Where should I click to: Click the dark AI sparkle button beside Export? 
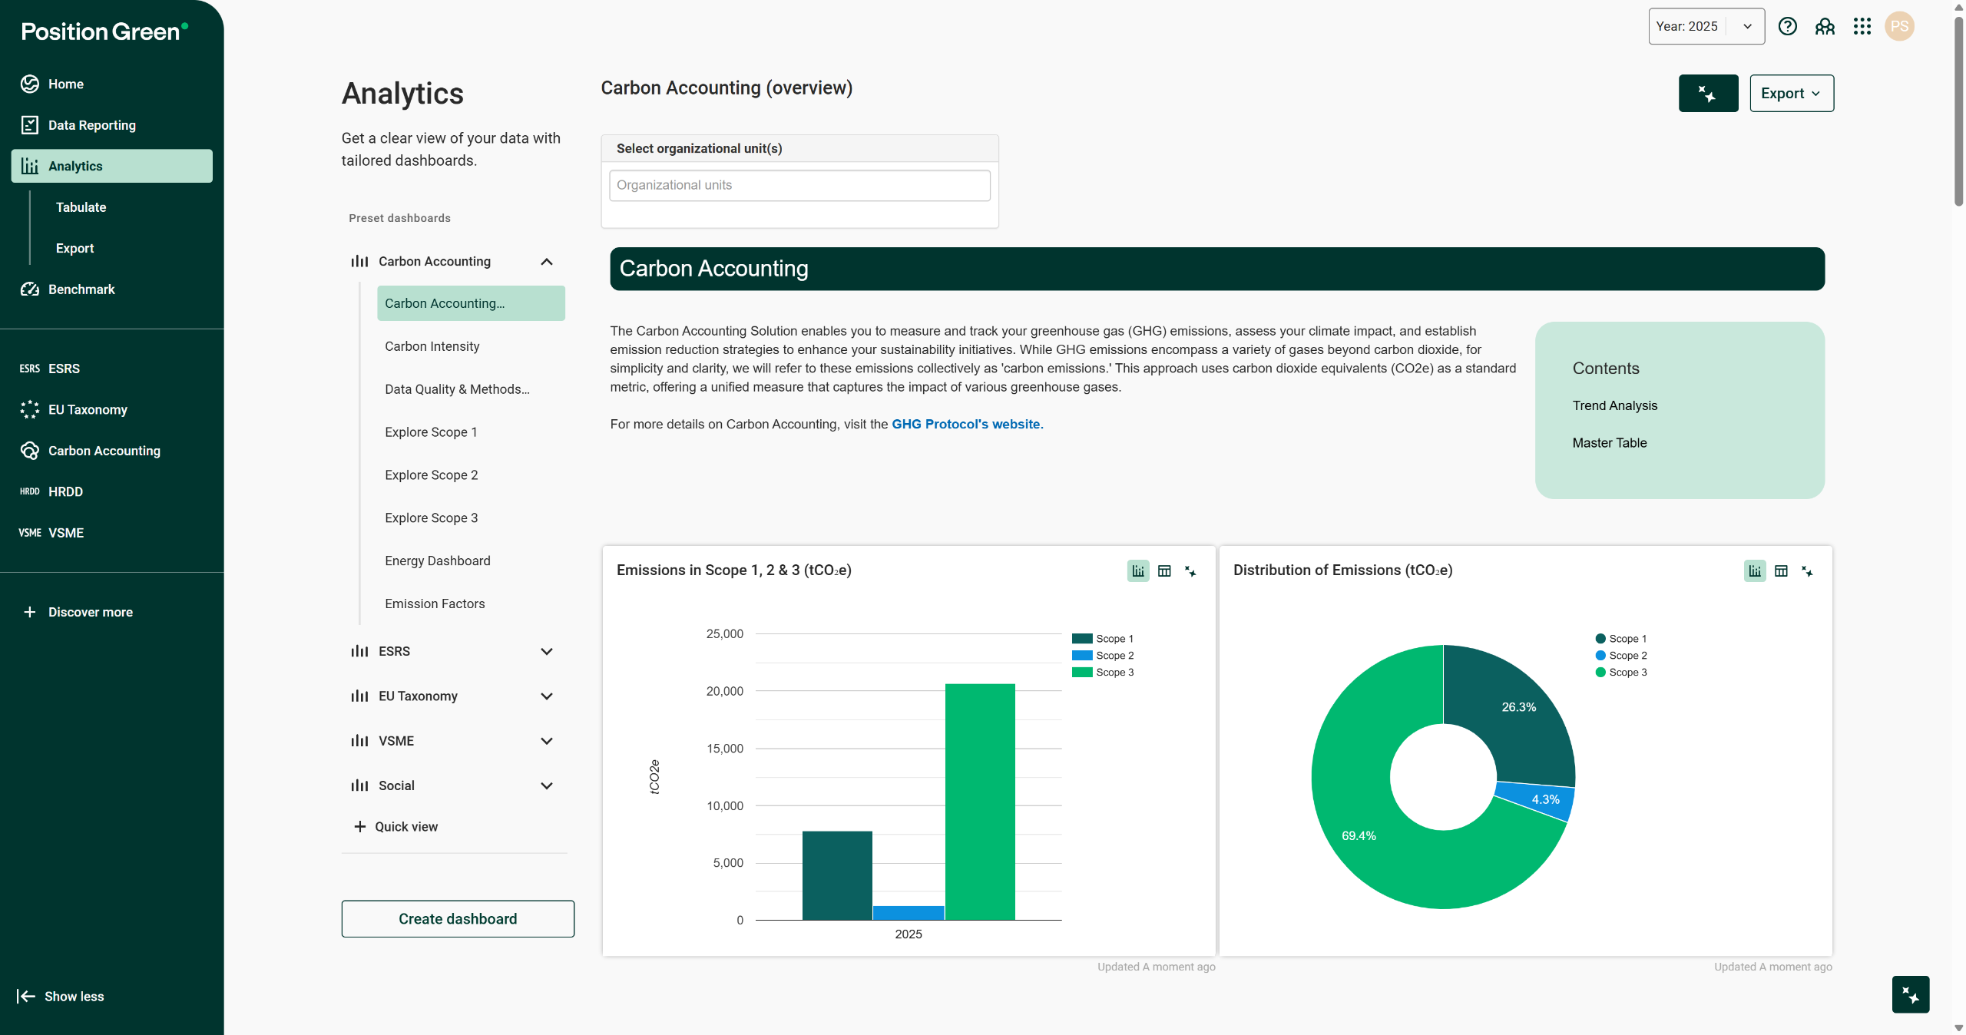click(1708, 94)
